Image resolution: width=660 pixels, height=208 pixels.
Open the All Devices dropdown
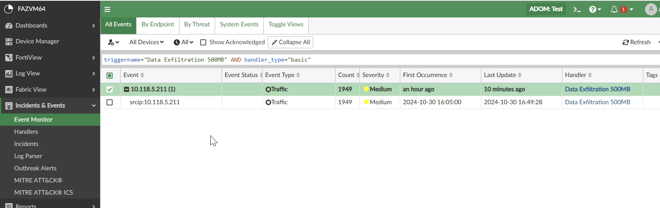tap(146, 42)
